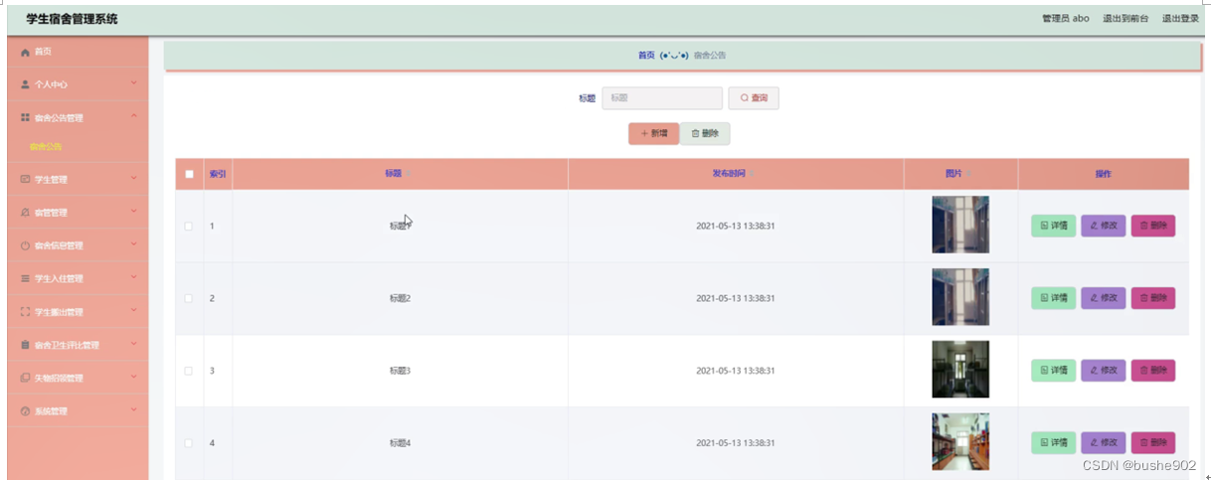Click 退出登录 in top bar
Viewport: 1211px width, 480px height.
point(1180,19)
